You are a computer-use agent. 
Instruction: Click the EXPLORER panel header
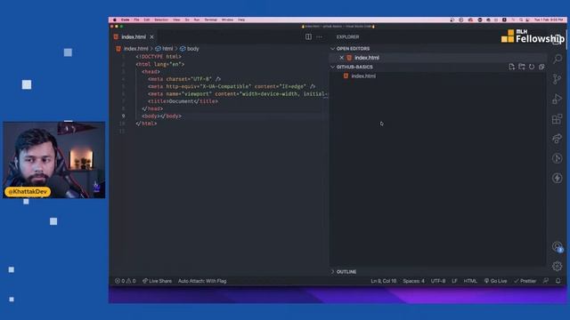click(347, 37)
